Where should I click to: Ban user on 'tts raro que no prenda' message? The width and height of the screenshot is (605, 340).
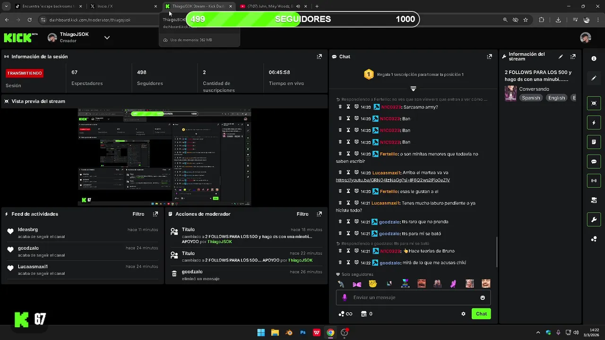[x=356, y=221]
